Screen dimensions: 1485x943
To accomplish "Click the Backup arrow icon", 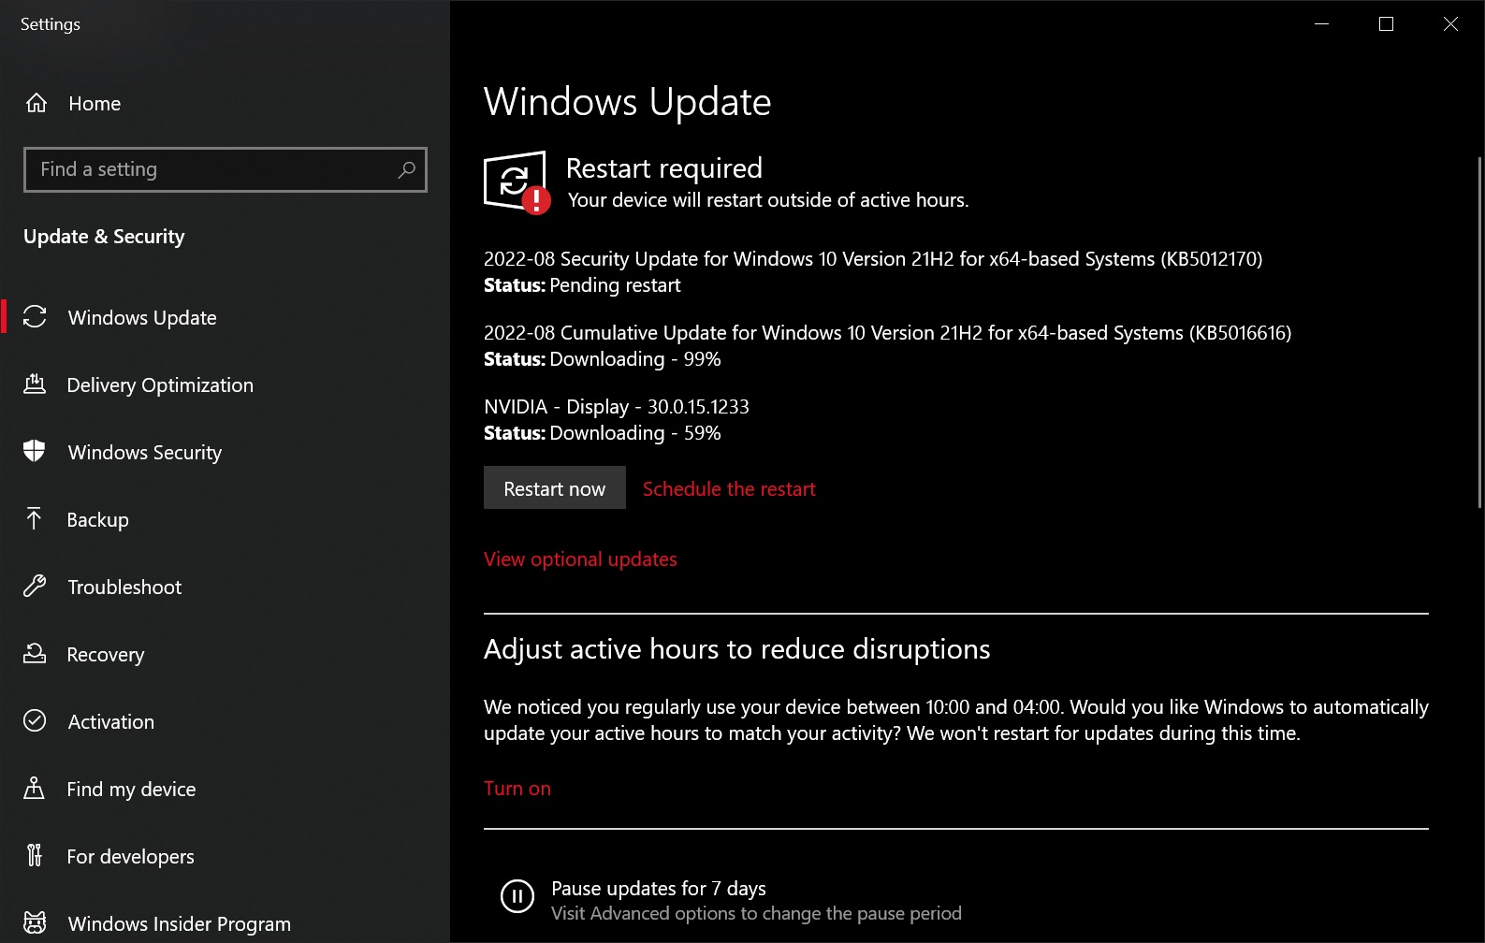I will point(35,519).
